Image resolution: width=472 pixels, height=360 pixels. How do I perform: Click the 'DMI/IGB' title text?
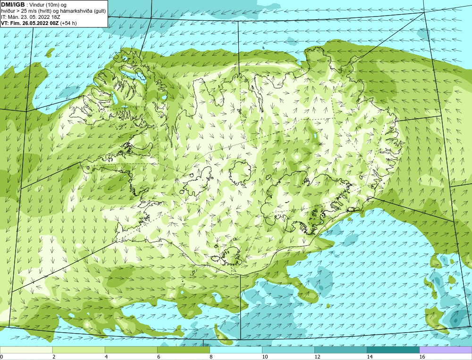(13, 5)
